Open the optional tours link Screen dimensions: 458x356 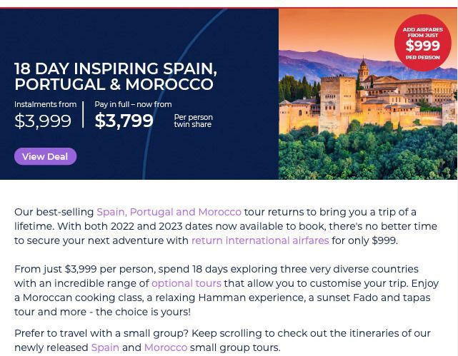tap(186, 283)
